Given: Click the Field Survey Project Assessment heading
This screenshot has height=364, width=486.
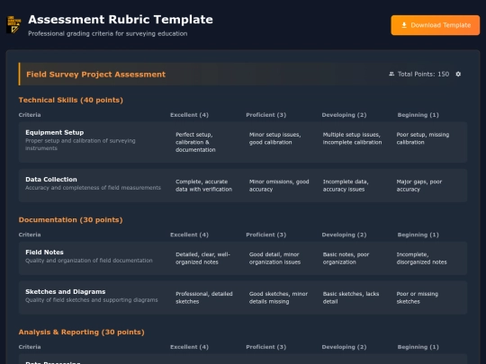Looking at the screenshot, I should (95, 75).
